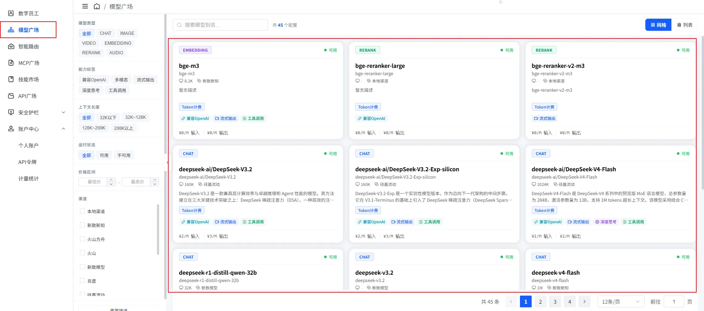Collapse the filter panel handle

[168, 162]
